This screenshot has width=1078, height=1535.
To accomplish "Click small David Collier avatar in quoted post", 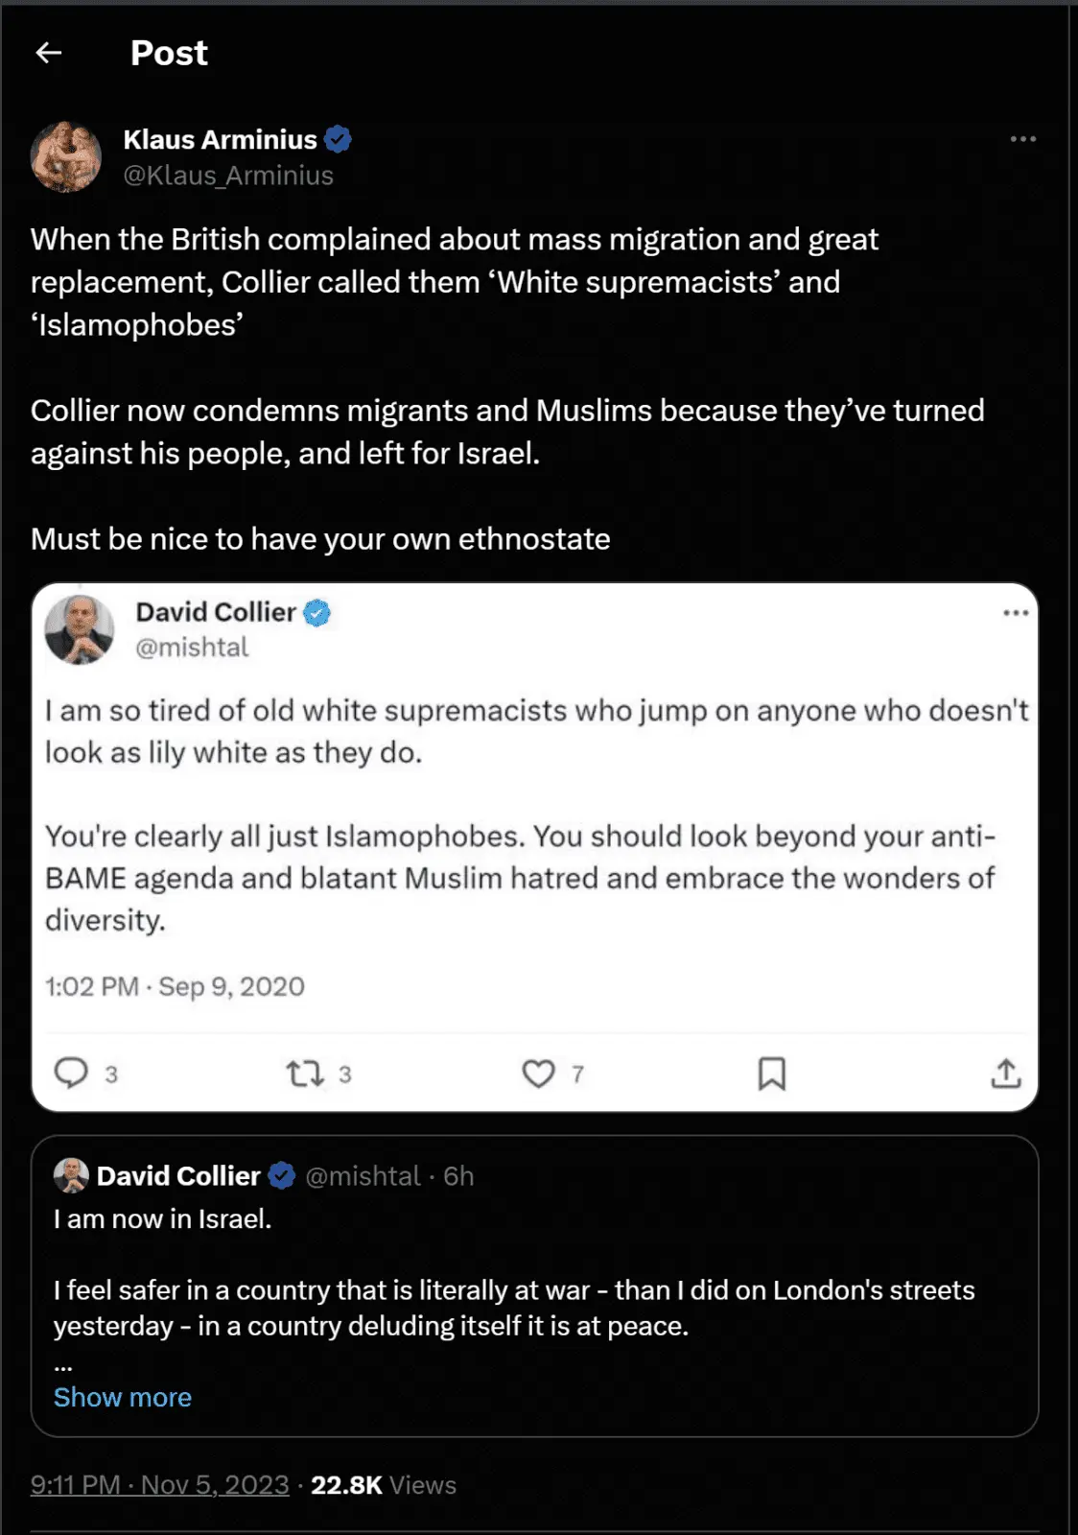I will click(x=71, y=1175).
